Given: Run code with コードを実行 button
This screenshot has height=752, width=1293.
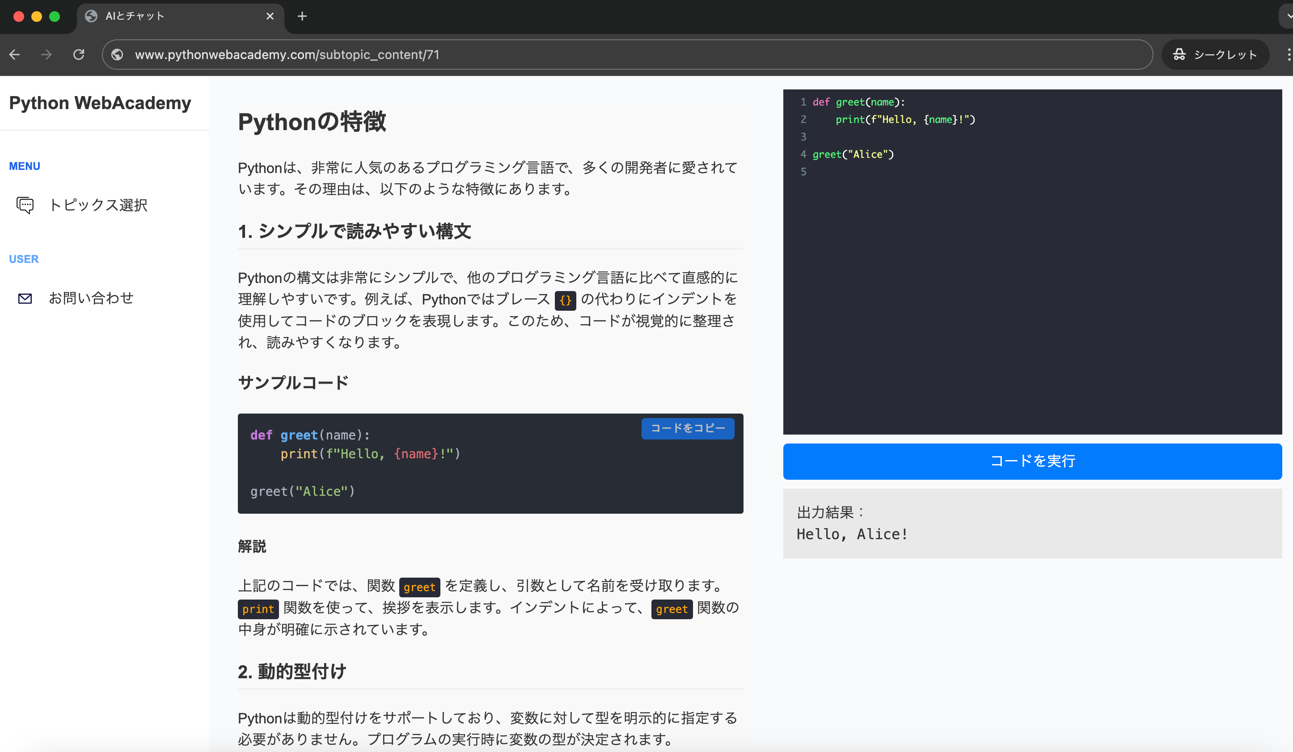Looking at the screenshot, I should 1032,461.
